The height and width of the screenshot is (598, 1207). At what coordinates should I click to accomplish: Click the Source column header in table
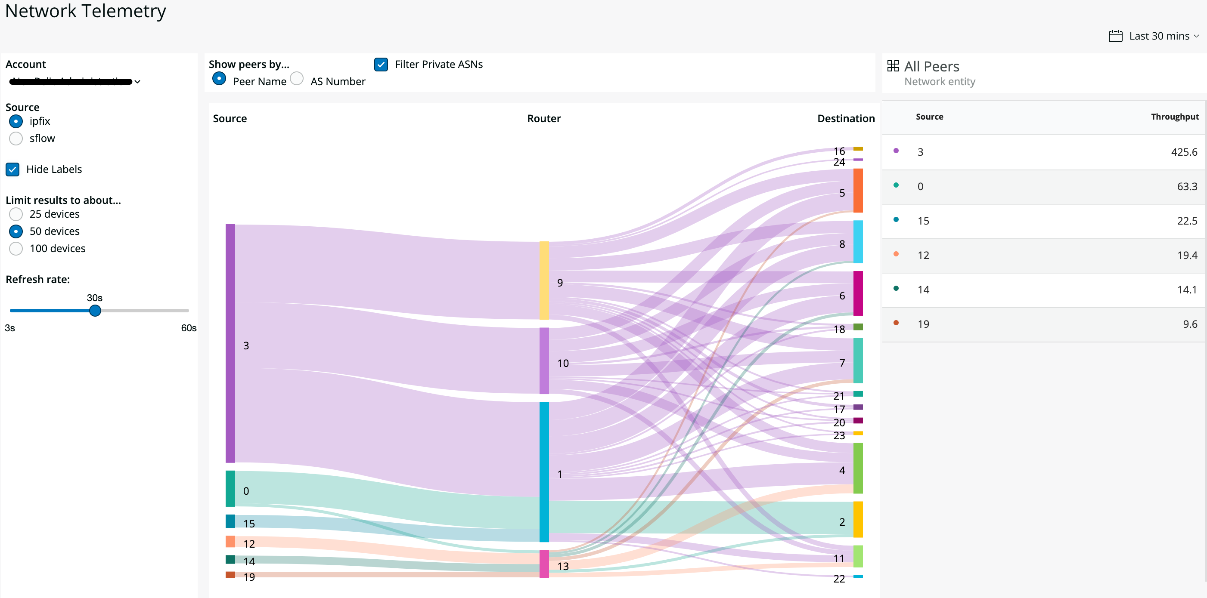click(929, 117)
